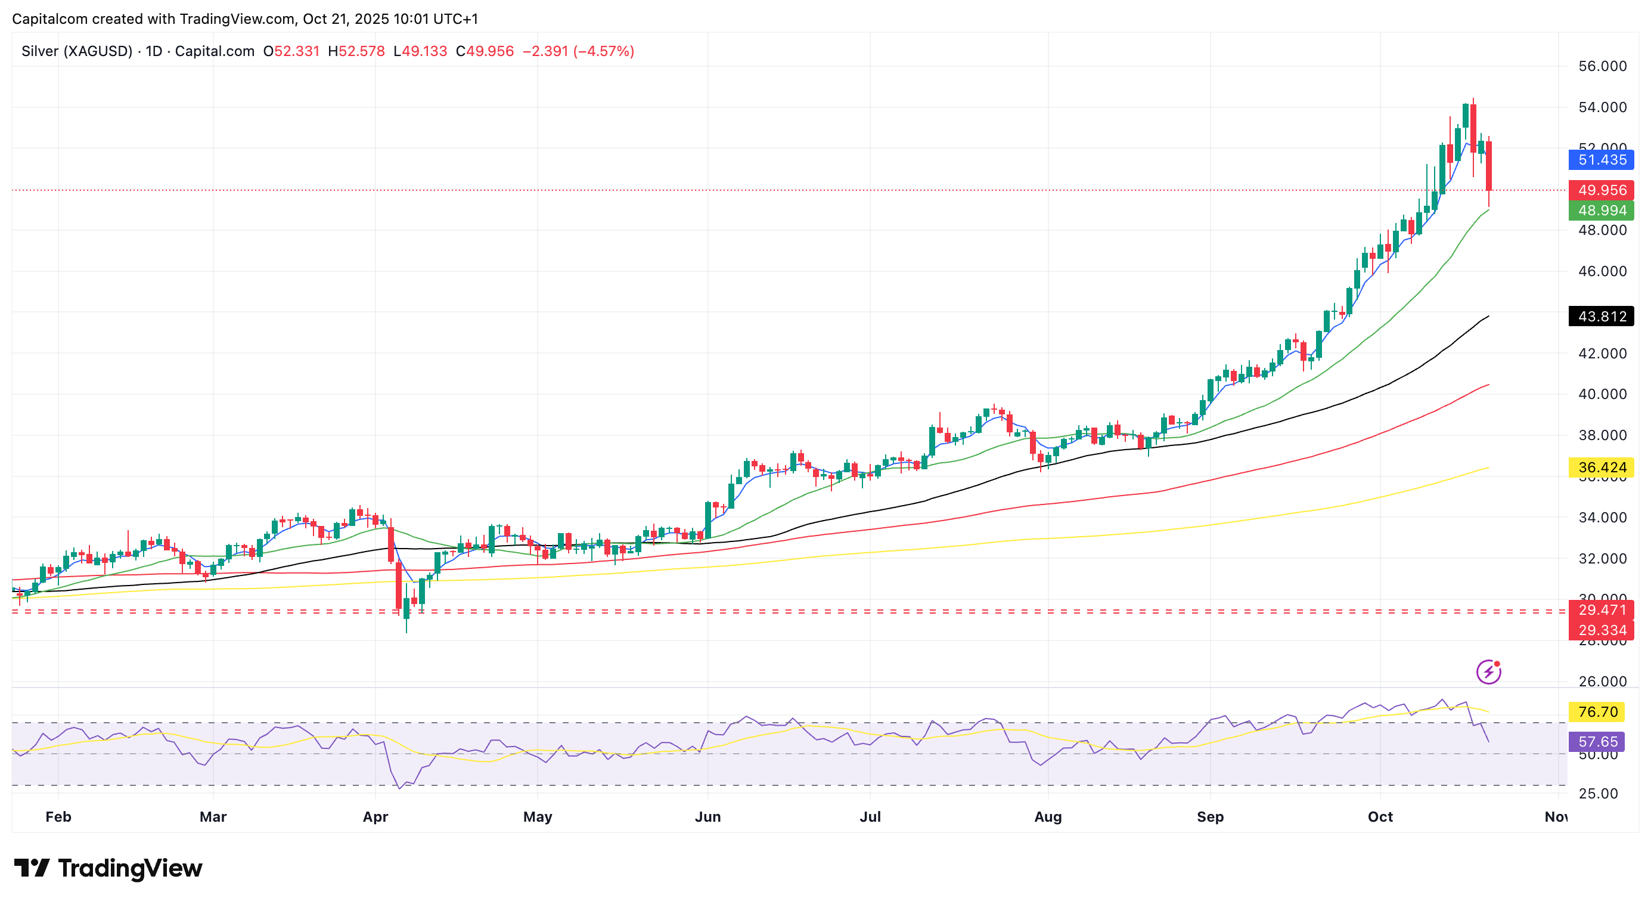Click the 1D interval label
Screen dimensions: 1651x904
(154, 51)
